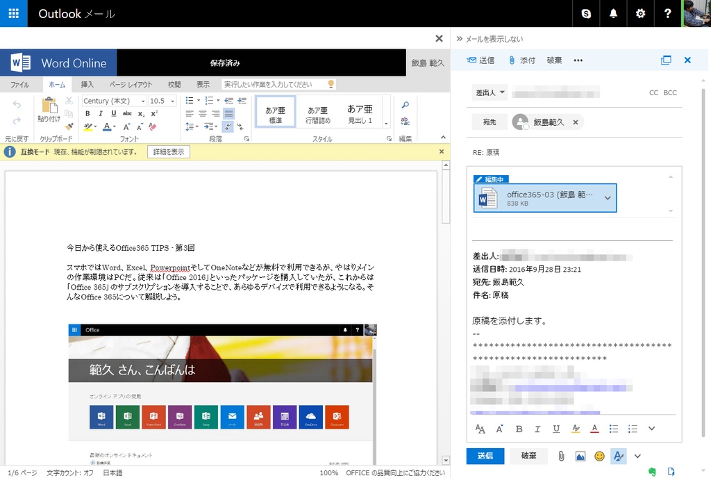Viewport: 711px width, 478px height.
Task: Switch to the ページ レイアウト tab
Action: click(x=131, y=84)
